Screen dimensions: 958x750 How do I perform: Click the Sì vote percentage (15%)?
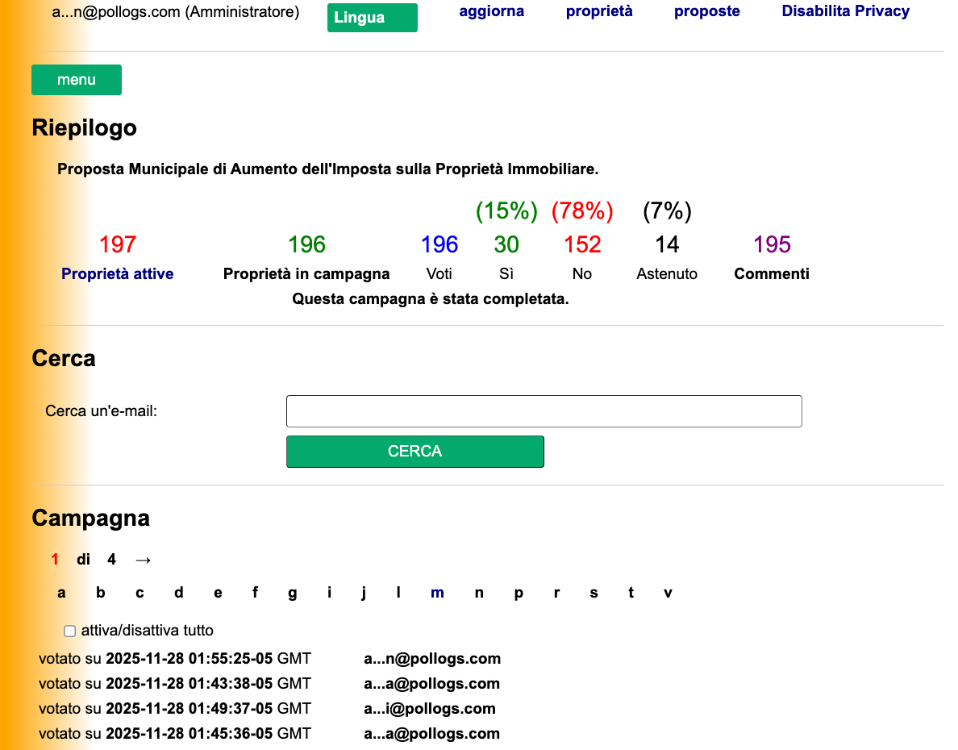pos(506,211)
